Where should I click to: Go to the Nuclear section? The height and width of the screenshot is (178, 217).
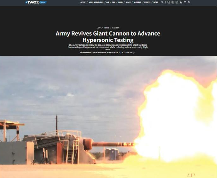137,2
